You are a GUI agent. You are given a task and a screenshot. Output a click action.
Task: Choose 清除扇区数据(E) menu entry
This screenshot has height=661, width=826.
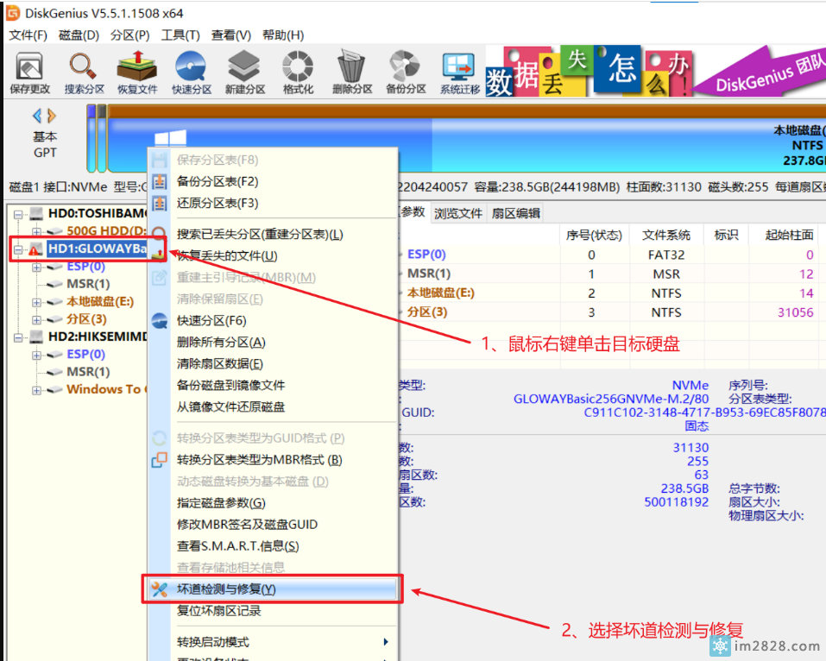pos(272,364)
